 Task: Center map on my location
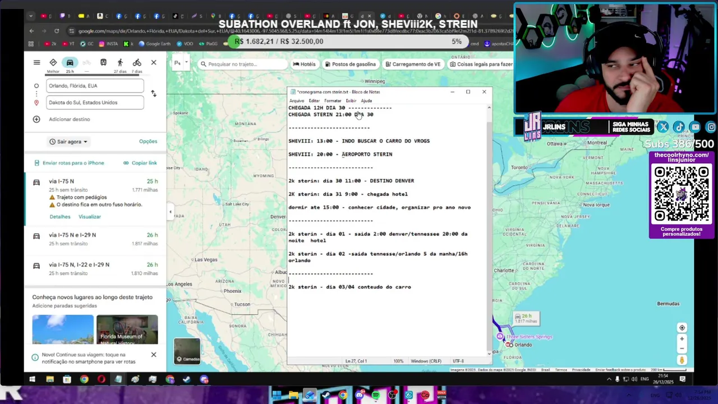point(682,328)
